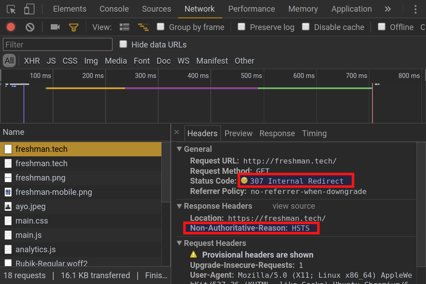Enable the Group by frame checkbox
The height and width of the screenshot is (284, 426).
pos(160,27)
